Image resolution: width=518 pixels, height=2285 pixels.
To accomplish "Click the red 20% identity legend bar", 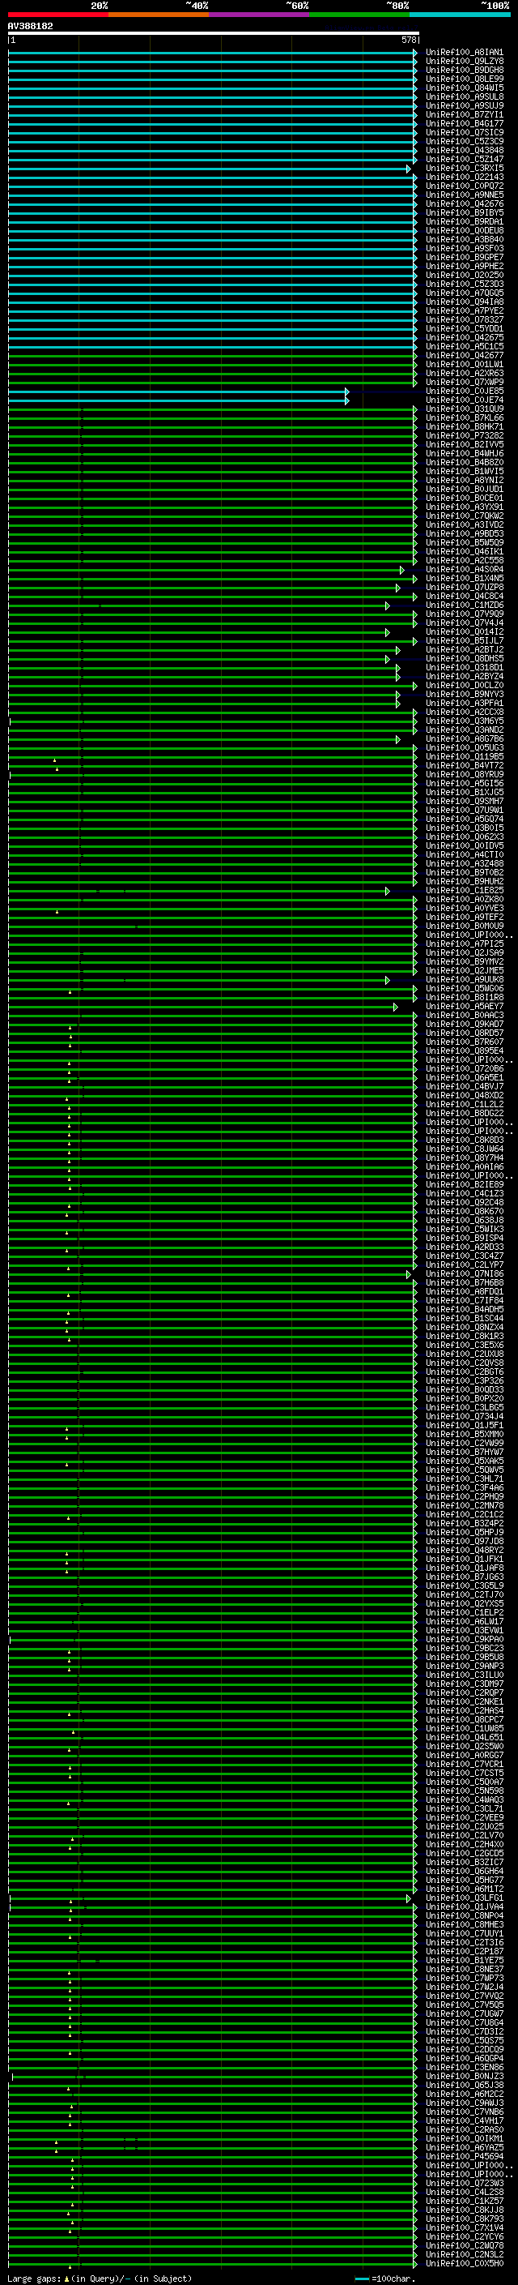I will [57, 15].
